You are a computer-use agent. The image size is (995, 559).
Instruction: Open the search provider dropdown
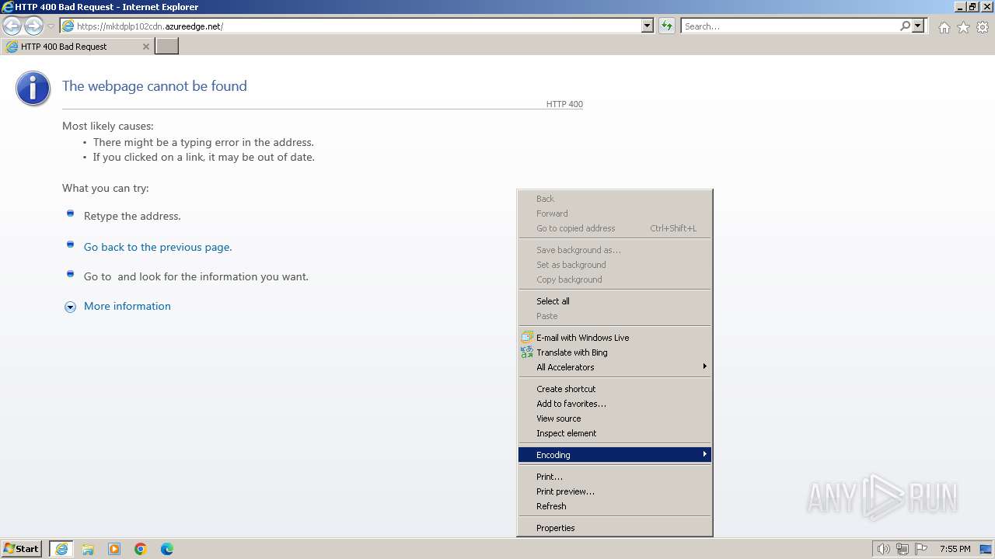[x=918, y=26]
